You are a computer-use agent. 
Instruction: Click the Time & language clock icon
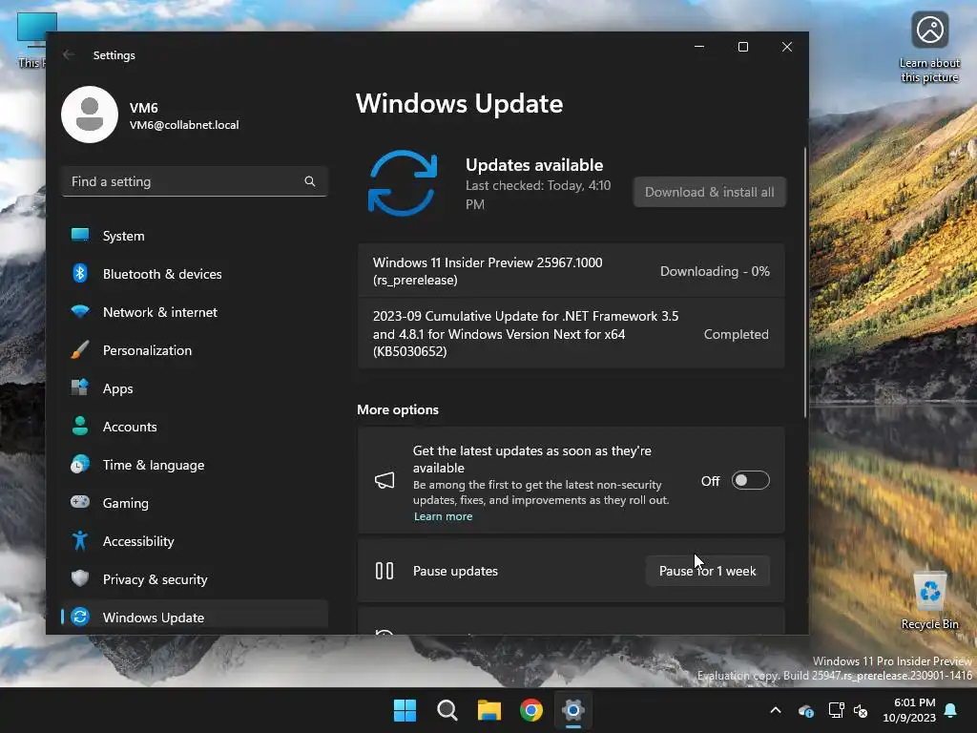(x=80, y=465)
